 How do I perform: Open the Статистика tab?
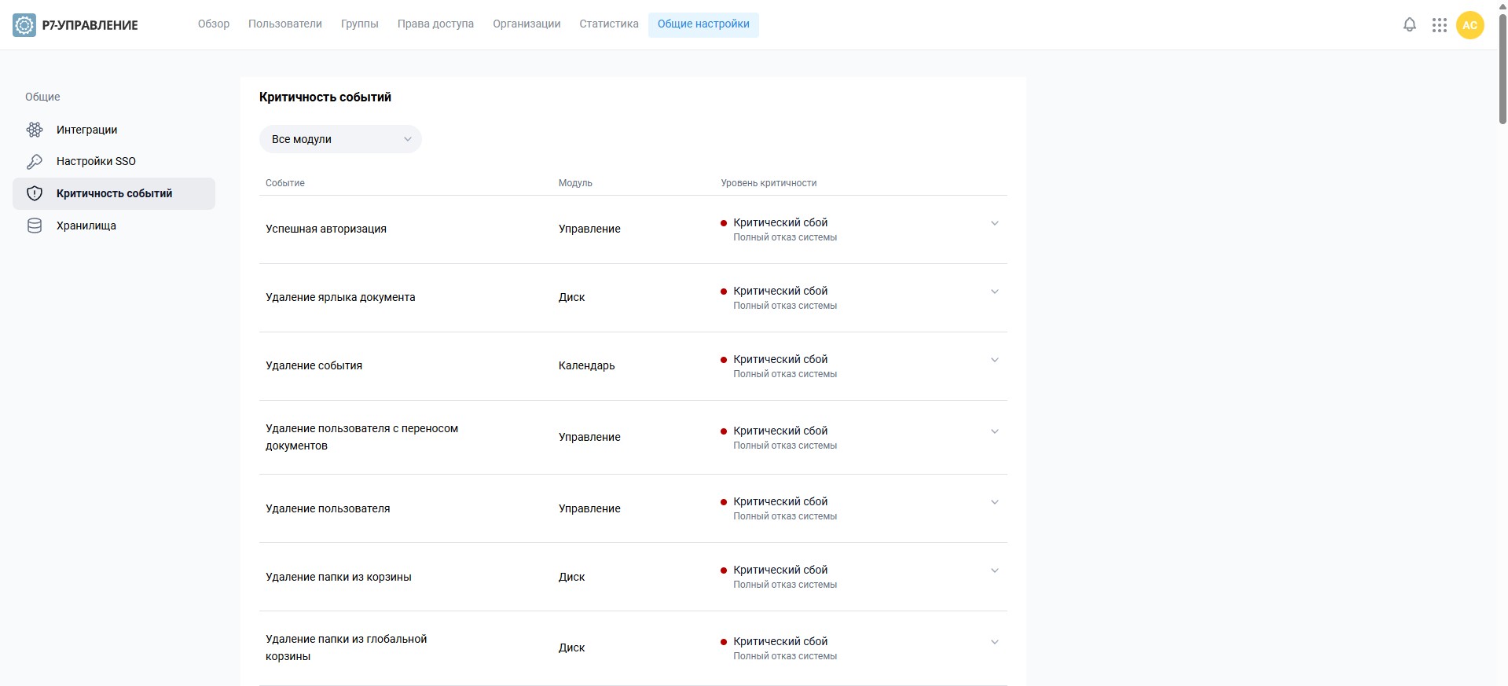coord(609,24)
